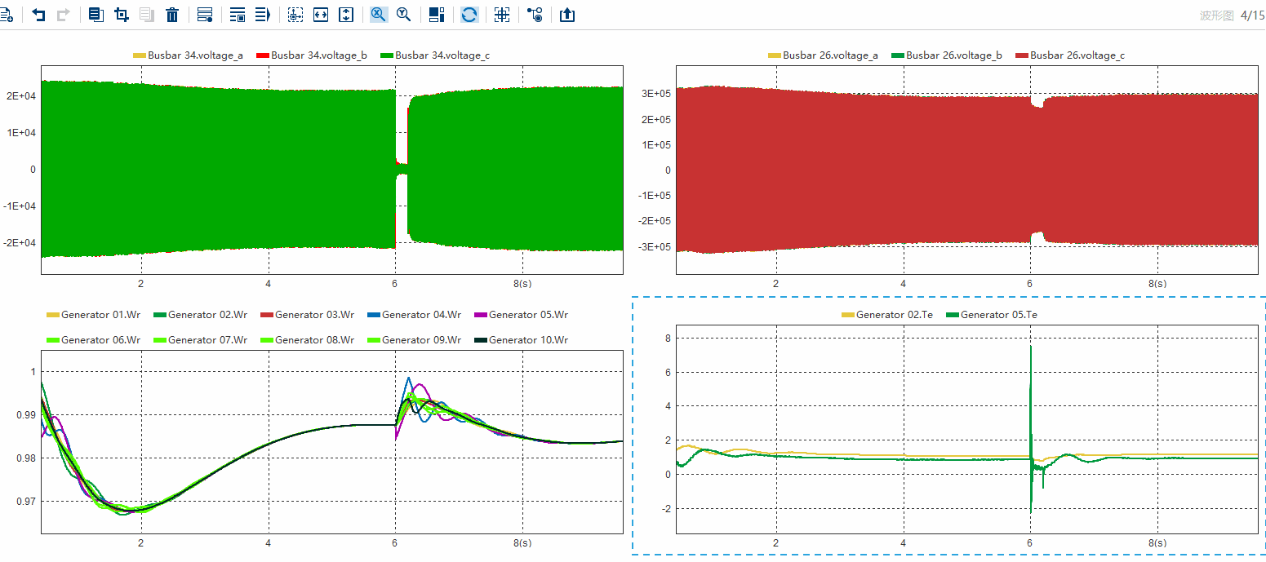1266x562 pixels.
Task: Click the undo arrow icon
Action: tap(38, 15)
